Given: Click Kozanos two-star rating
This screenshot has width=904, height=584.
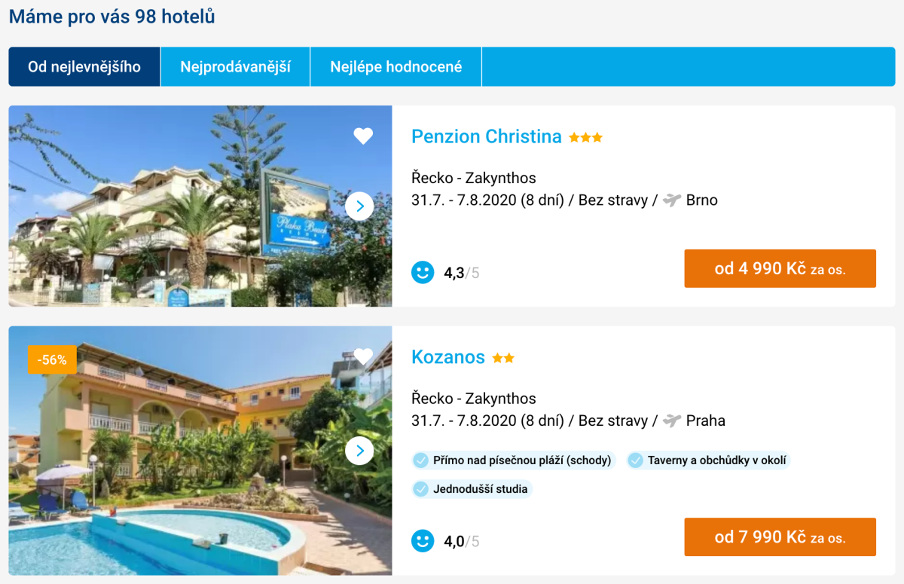Looking at the screenshot, I should 503,358.
